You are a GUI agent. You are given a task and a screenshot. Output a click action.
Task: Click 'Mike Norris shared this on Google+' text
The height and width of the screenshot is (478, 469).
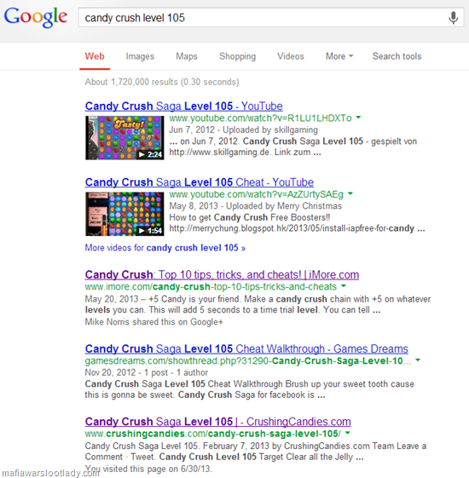(153, 322)
